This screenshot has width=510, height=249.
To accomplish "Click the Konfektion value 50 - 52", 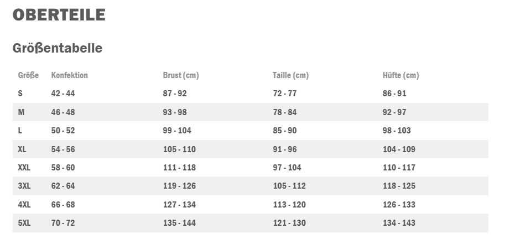I will coord(63,131).
